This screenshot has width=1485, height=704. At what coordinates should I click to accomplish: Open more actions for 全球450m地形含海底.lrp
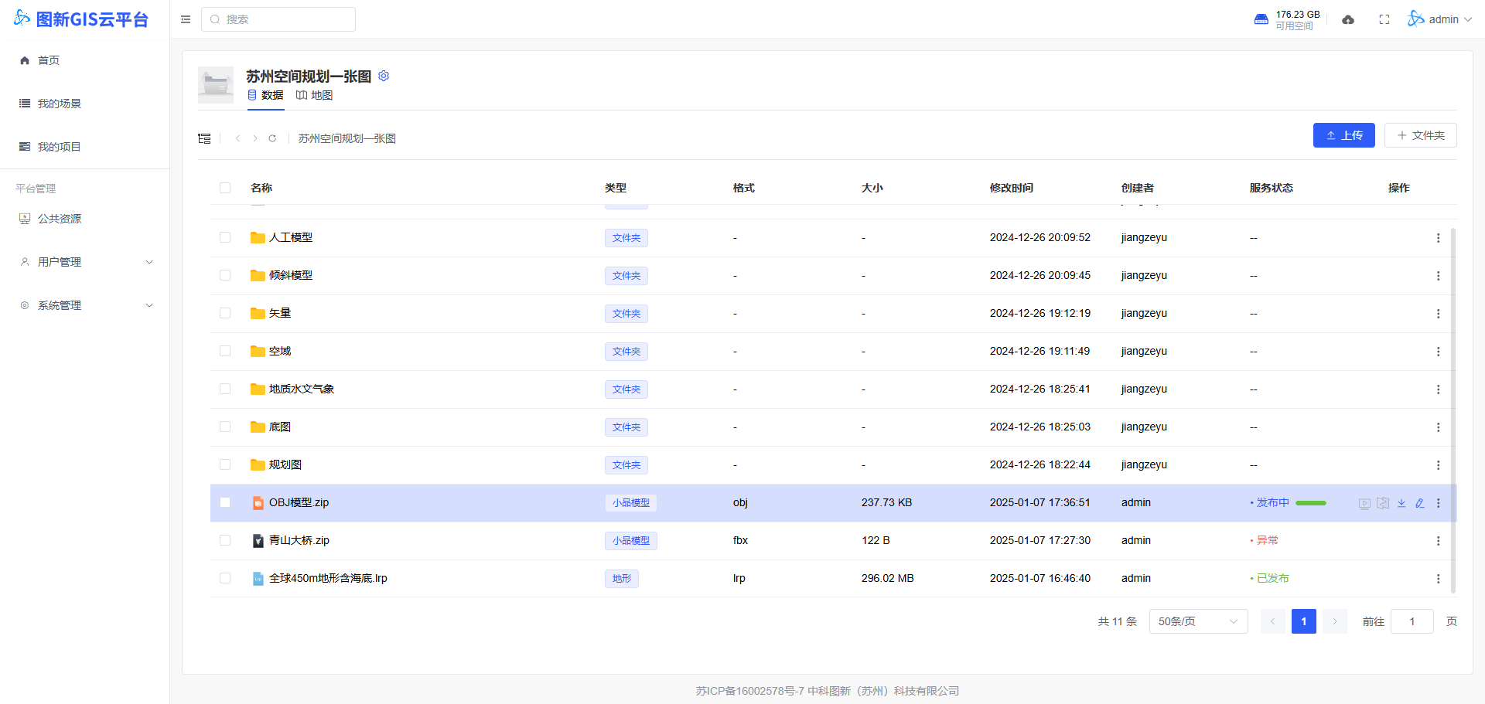click(x=1438, y=579)
